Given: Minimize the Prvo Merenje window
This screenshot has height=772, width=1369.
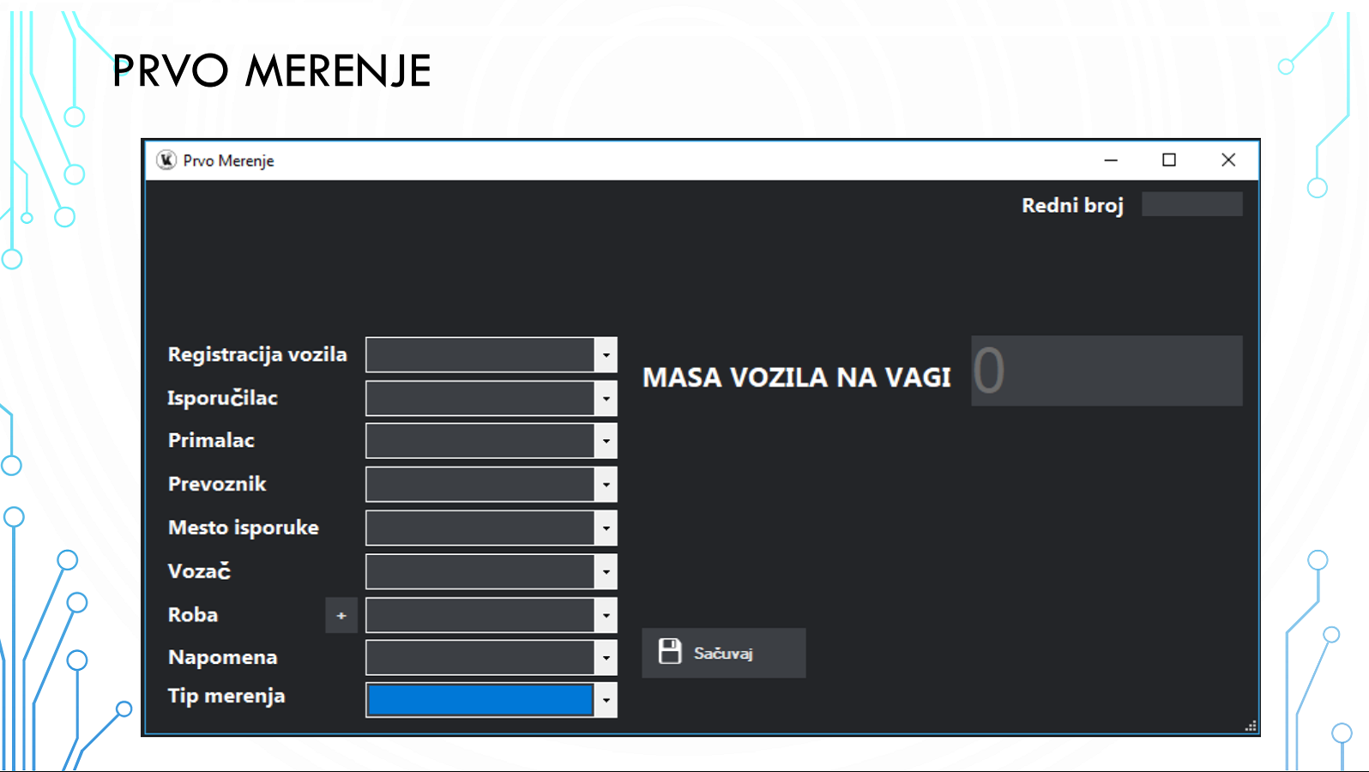Looking at the screenshot, I should [x=1111, y=160].
